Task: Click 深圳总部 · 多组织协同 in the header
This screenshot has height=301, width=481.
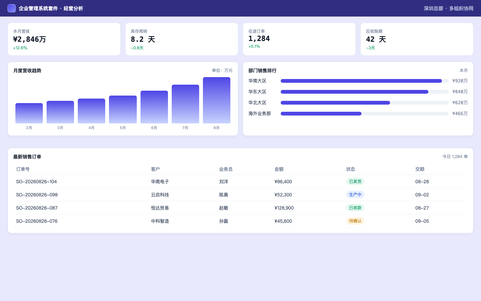Action: point(449,8)
